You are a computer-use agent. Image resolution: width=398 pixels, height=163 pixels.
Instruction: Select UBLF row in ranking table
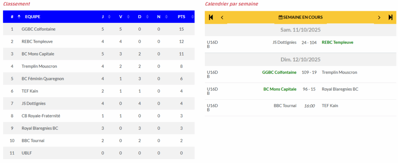(27, 153)
